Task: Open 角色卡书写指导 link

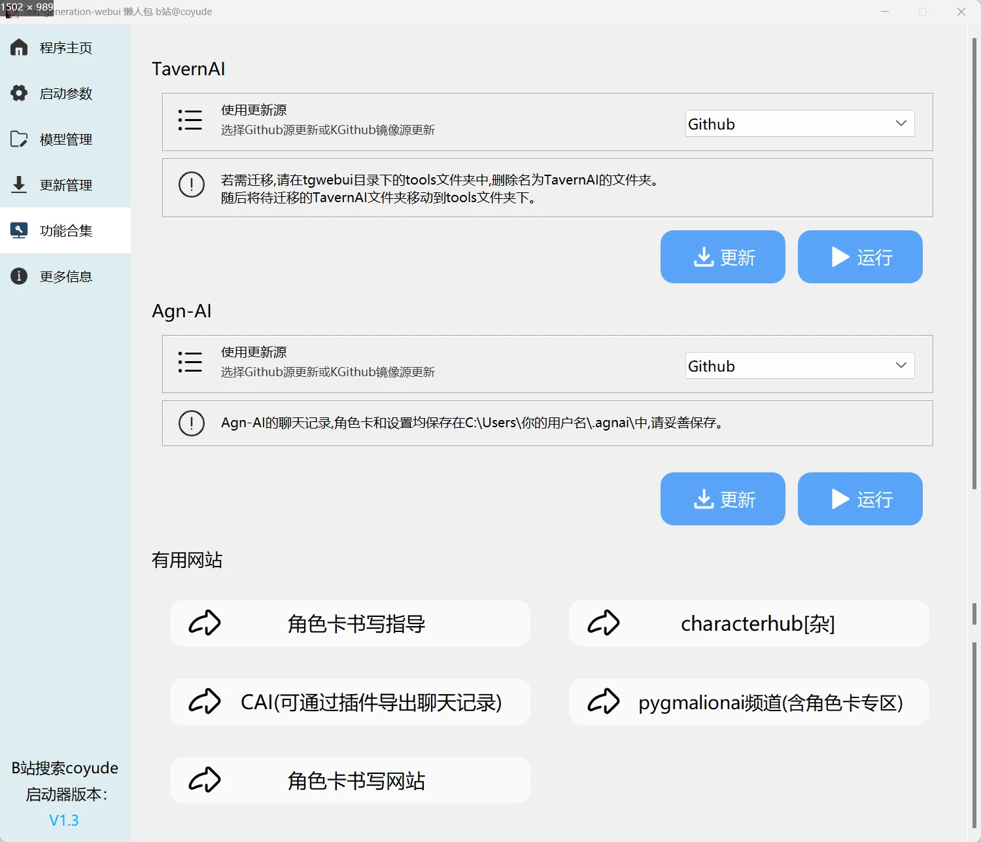Action: (x=350, y=623)
